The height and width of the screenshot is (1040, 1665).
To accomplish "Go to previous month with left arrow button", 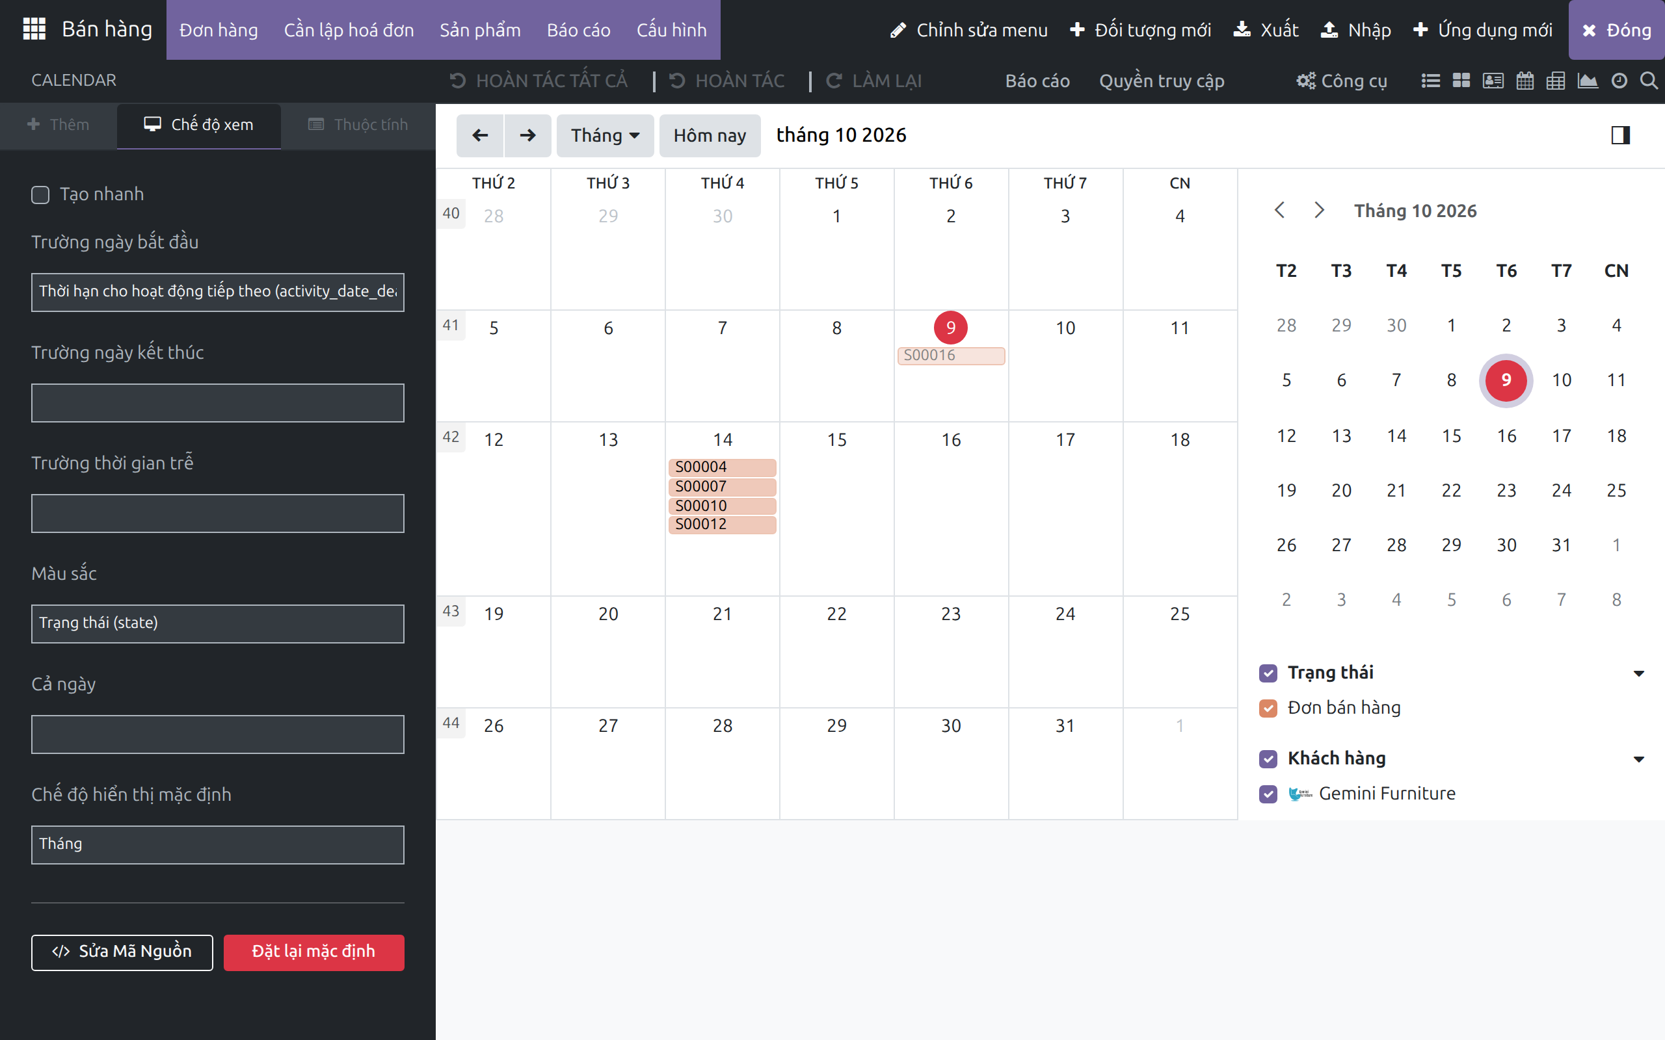I will pos(480,135).
